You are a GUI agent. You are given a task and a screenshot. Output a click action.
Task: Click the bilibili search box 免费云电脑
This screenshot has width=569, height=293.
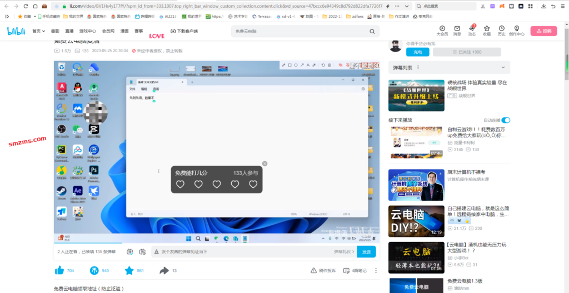[x=305, y=32]
